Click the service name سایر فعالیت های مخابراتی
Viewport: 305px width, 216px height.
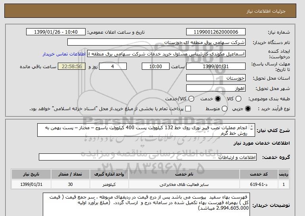click(x=184, y=184)
